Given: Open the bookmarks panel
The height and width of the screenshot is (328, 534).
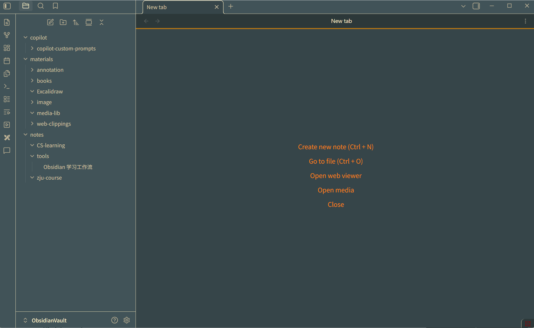Looking at the screenshot, I should [55, 6].
